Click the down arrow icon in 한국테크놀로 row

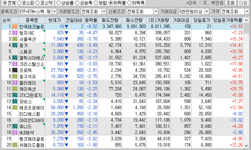(x=66, y=27)
